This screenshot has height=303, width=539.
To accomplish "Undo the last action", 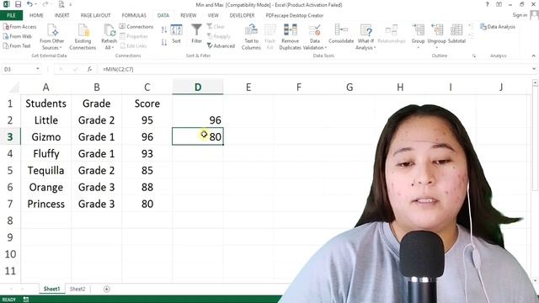I will pos(30,4).
